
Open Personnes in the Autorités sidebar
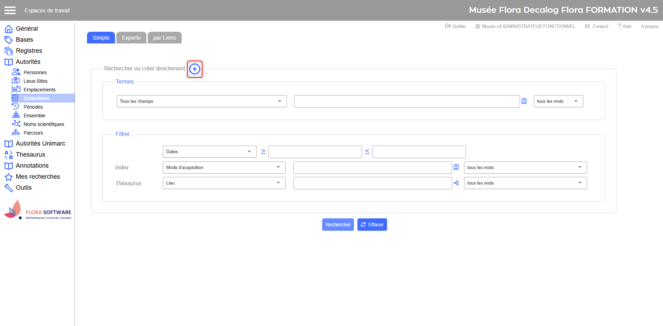pos(35,72)
